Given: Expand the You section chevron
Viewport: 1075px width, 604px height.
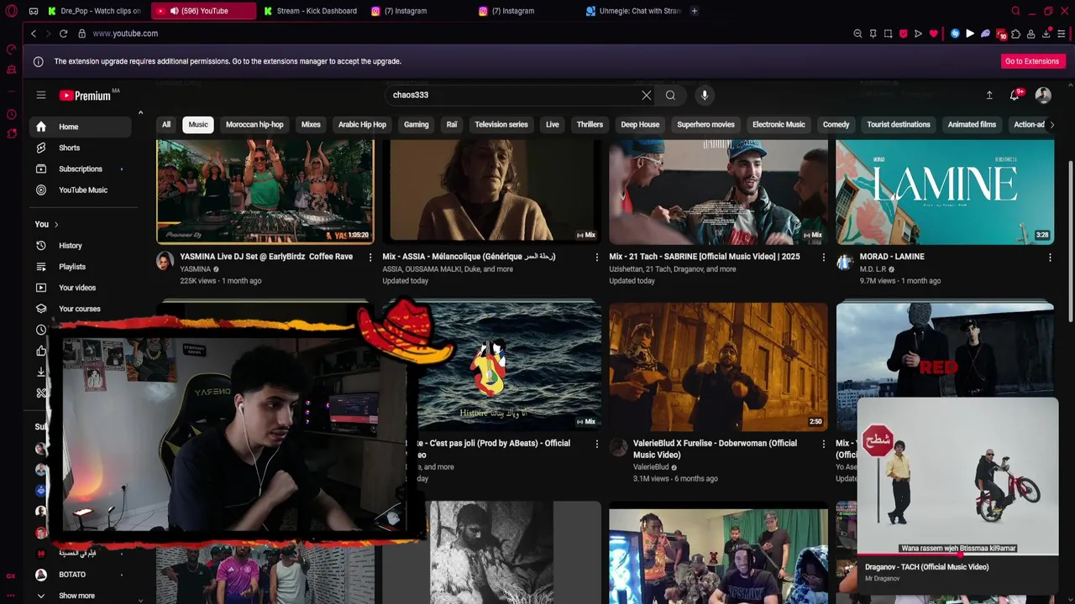Looking at the screenshot, I should coord(56,224).
